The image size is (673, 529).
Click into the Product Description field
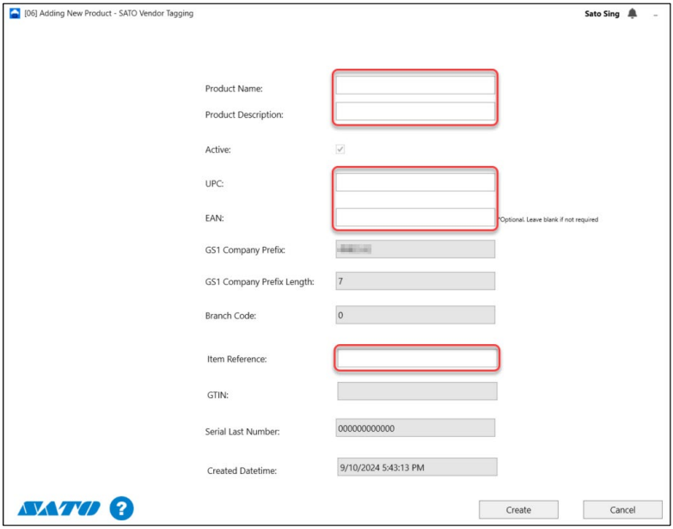click(x=415, y=111)
